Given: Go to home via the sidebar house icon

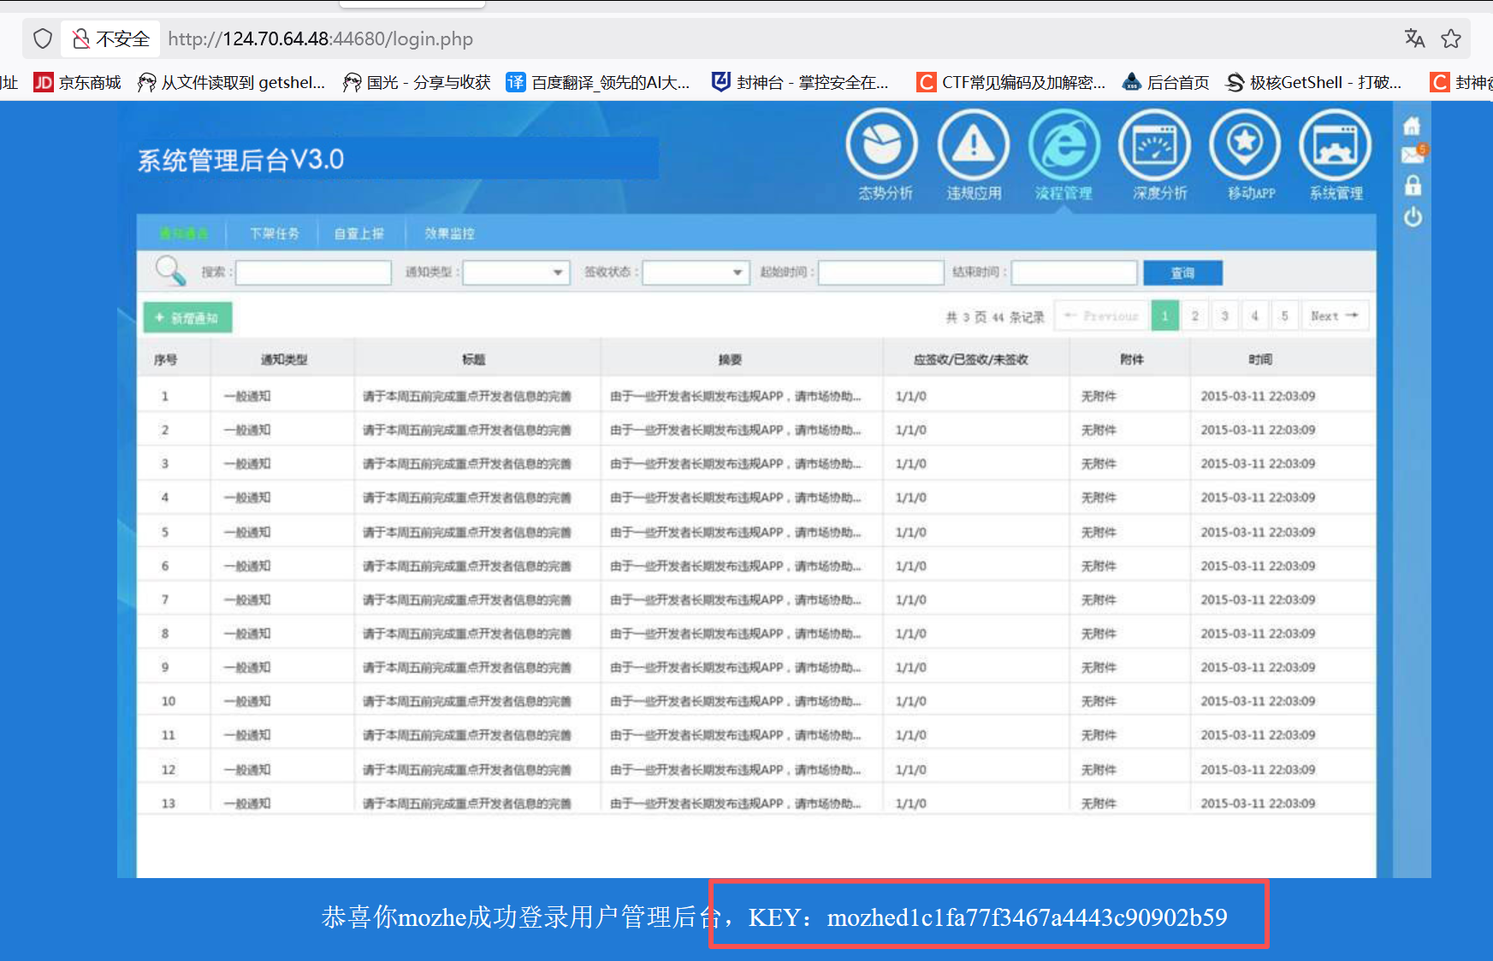Looking at the screenshot, I should click(1412, 127).
